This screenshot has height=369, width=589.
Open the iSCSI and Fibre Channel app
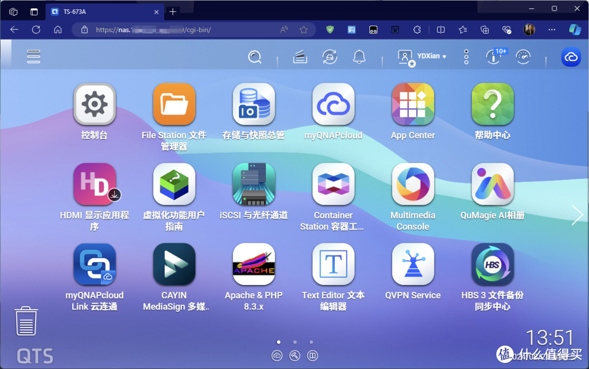[x=254, y=184]
